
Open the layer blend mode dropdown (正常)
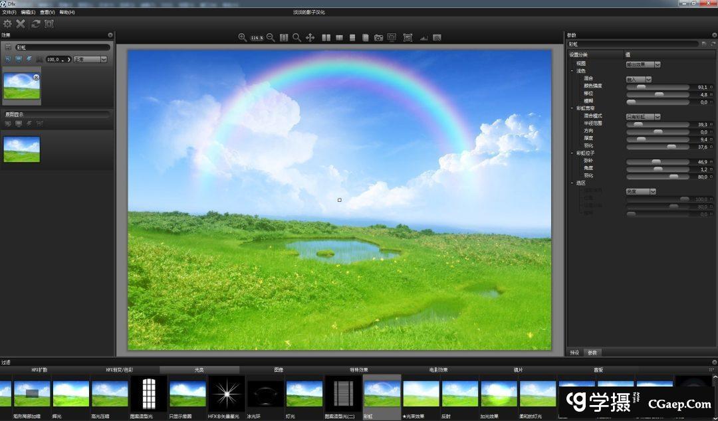90,59
